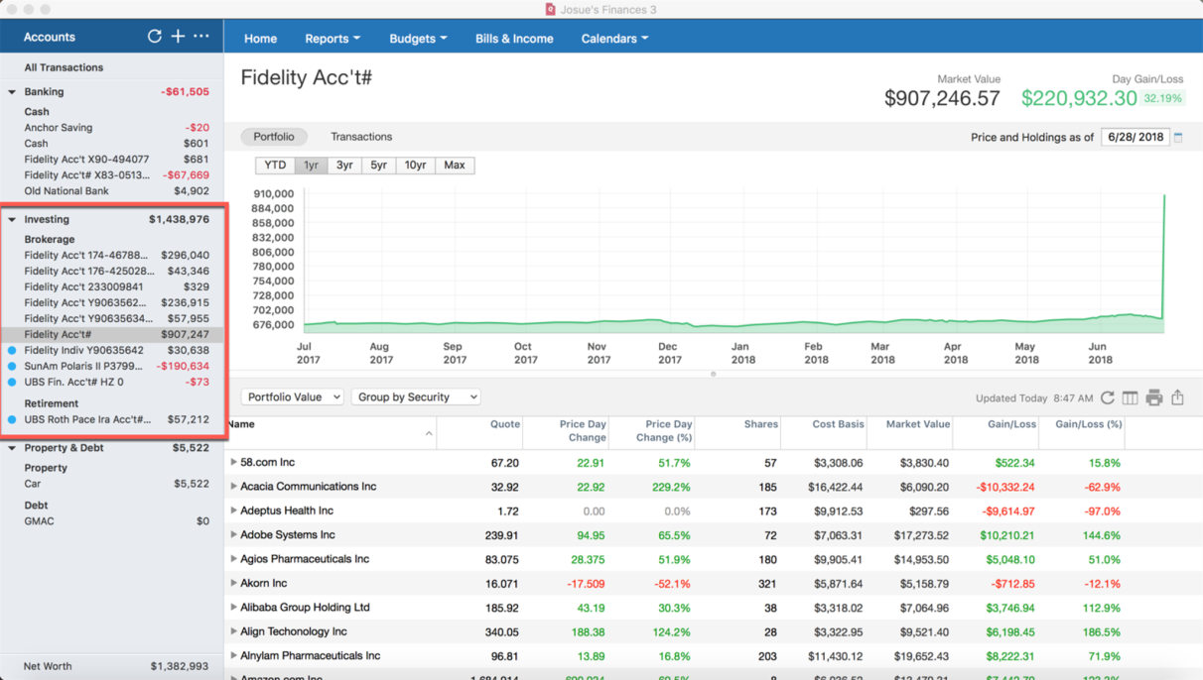Image resolution: width=1203 pixels, height=680 pixels.
Task: Click the share/export icon above the table
Action: pos(1177,397)
